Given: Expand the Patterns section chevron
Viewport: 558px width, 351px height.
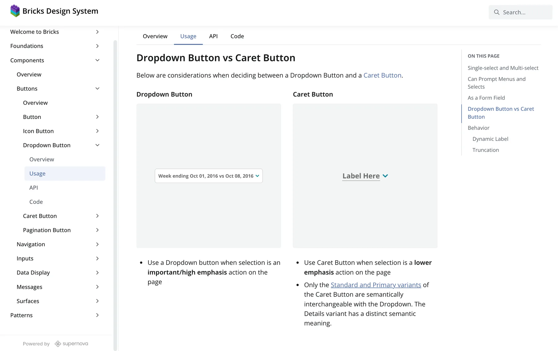Looking at the screenshot, I should (x=97, y=315).
